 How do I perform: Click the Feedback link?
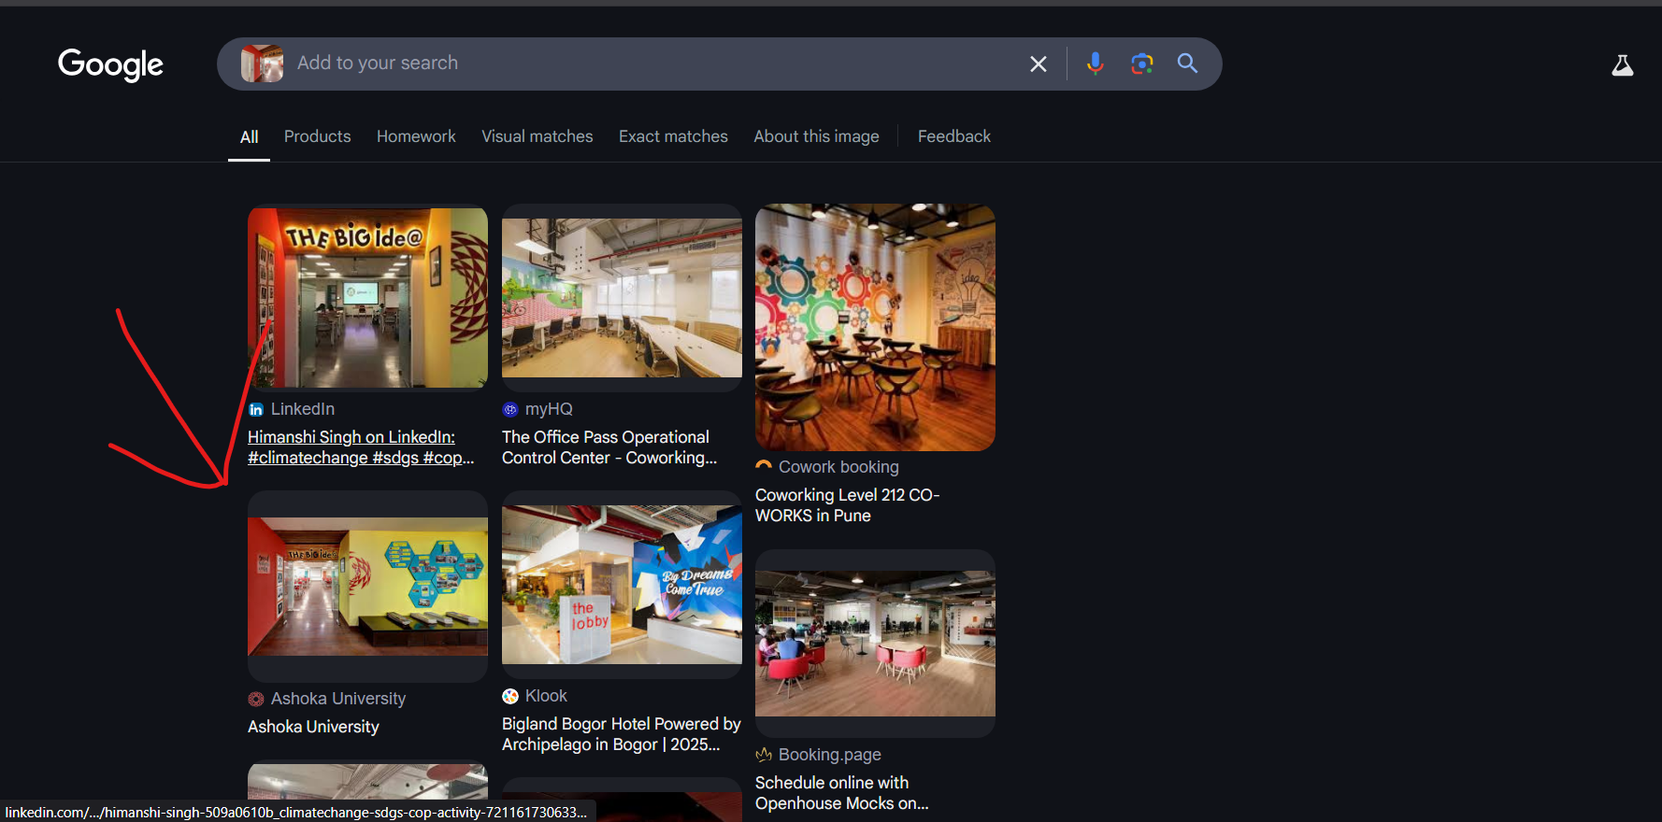[x=954, y=136]
